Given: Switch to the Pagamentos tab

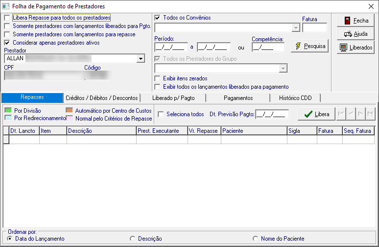Looking at the screenshot, I should [238, 98].
